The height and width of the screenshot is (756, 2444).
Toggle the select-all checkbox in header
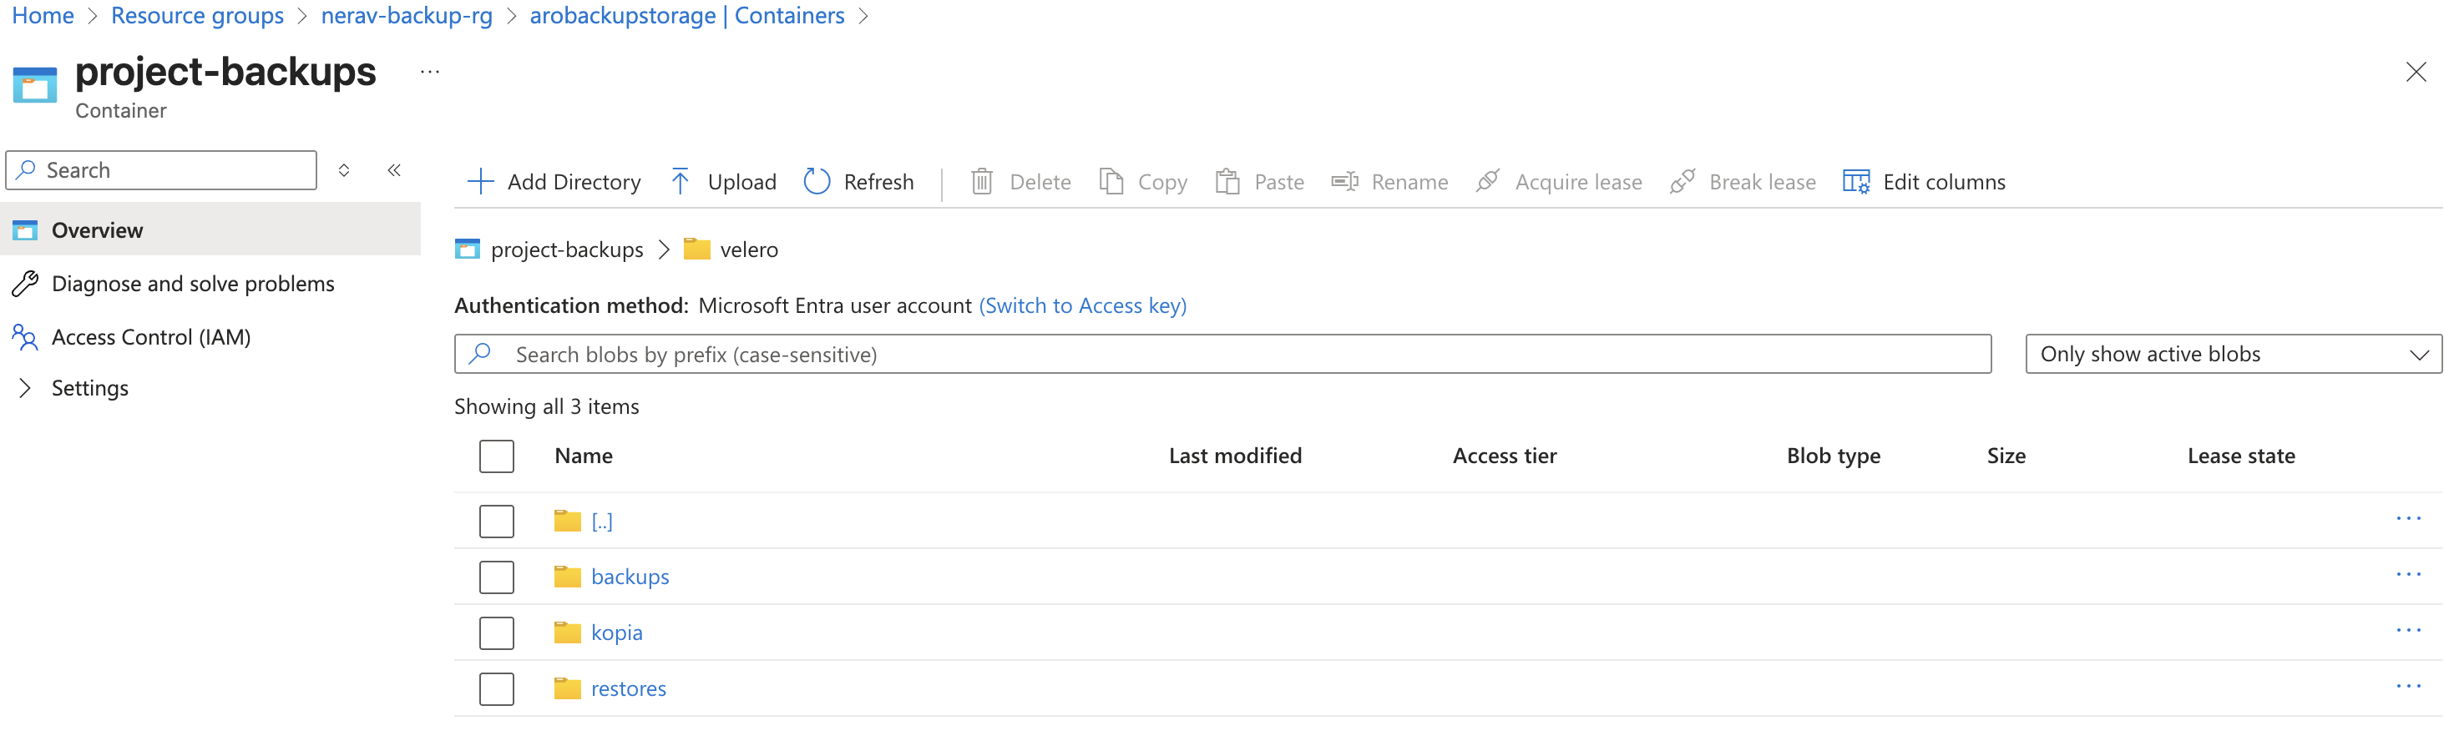coord(496,456)
